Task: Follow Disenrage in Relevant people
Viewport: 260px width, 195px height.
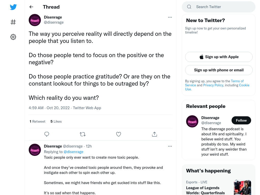Action: tap(241, 120)
